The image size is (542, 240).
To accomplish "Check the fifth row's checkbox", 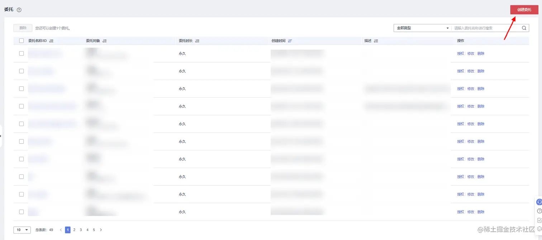I will coord(22,124).
